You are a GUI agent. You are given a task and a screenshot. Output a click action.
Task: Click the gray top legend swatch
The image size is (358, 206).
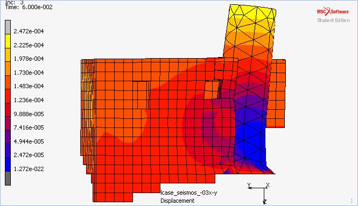click(8, 27)
